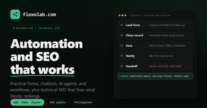Click the yellow window dot
207x108 pixels.
point(122,15)
